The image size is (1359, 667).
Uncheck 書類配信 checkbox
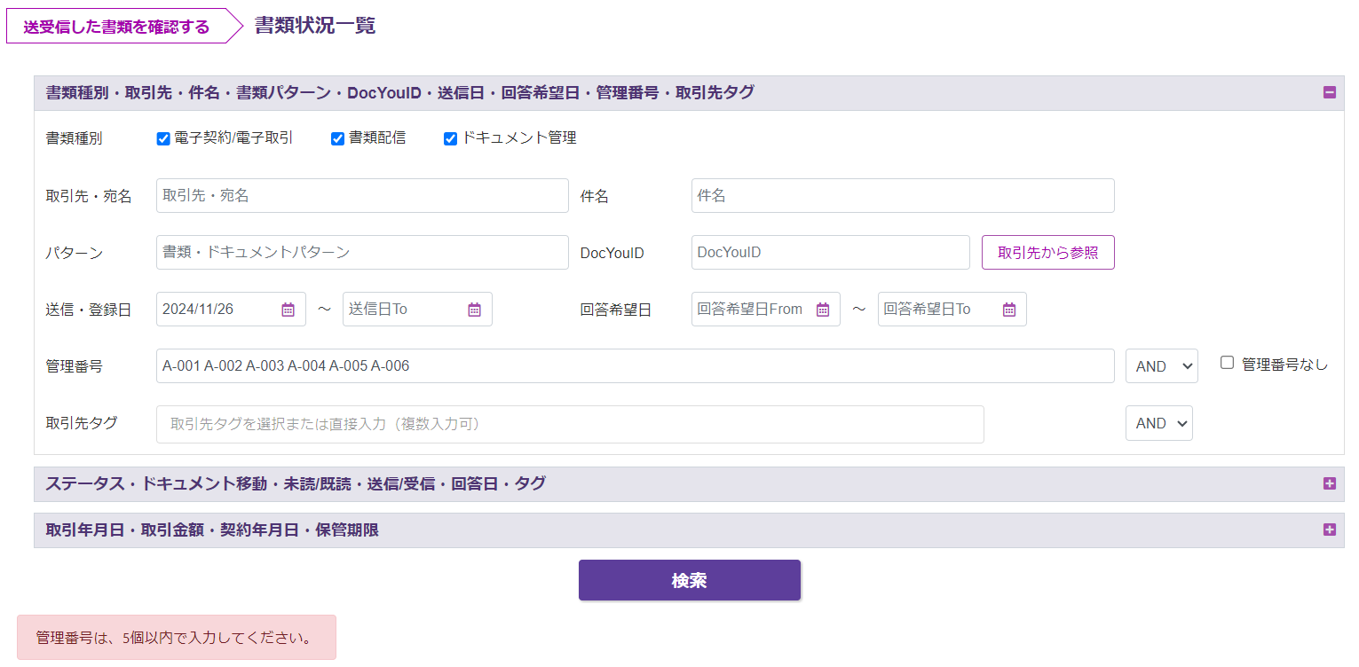point(337,138)
